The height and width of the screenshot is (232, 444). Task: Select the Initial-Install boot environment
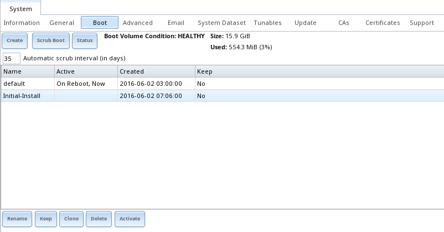click(x=223, y=96)
